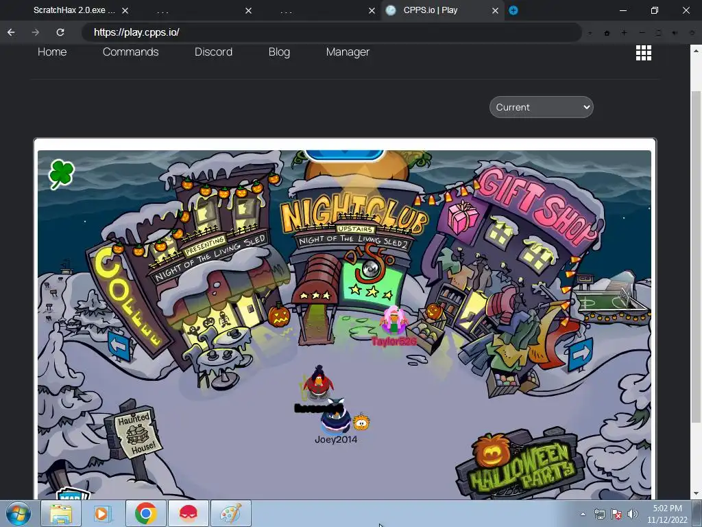Reload the page with refresh icon
This screenshot has height=527, width=702.
60,32
